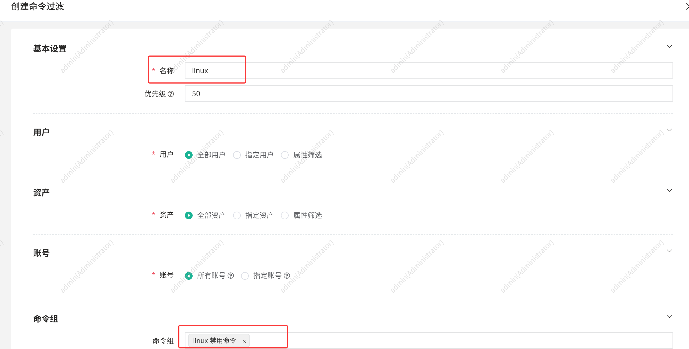Collapse the 基本设置 section chevron
Image resolution: width=689 pixels, height=349 pixels.
669,46
